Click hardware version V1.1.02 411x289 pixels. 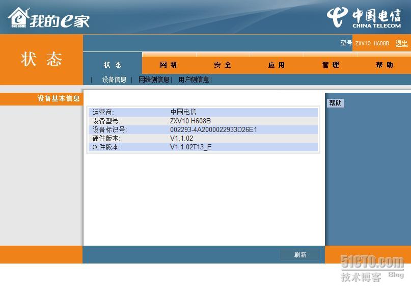181,138
